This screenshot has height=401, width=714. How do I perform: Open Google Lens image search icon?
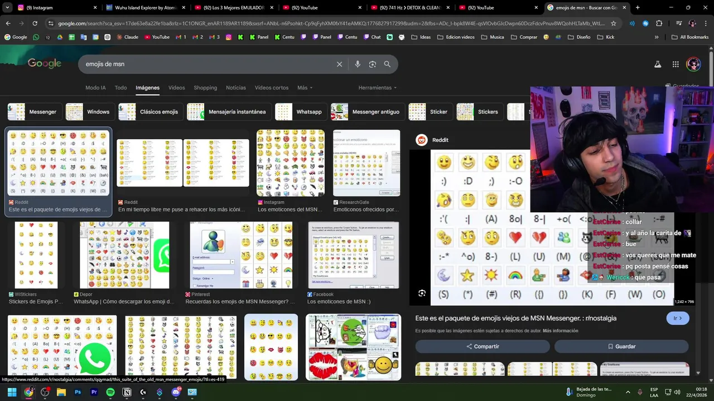pyautogui.click(x=373, y=64)
